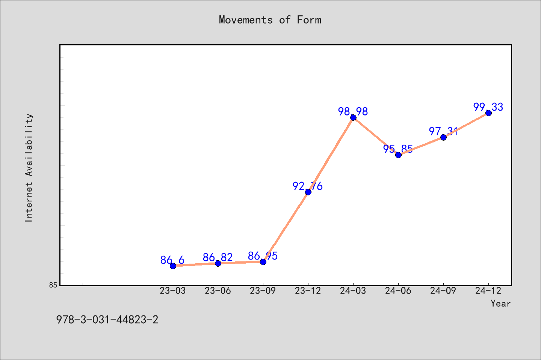This screenshot has width=541, height=360.
Task: Click the data point labeled 86.6
Action: click(x=173, y=266)
